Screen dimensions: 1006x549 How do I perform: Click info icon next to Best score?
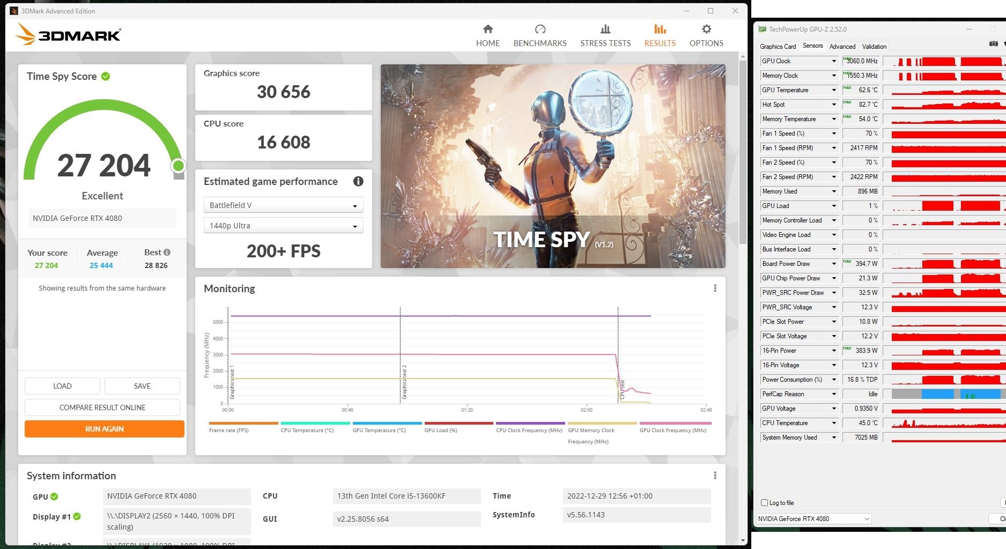(167, 253)
